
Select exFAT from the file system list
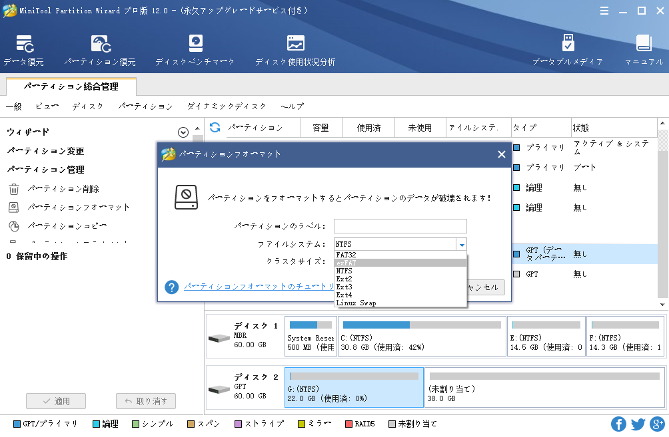[400, 263]
